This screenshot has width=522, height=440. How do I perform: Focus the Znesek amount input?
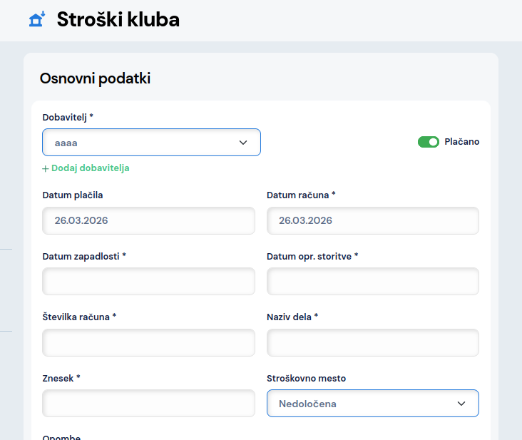coord(148,404)
